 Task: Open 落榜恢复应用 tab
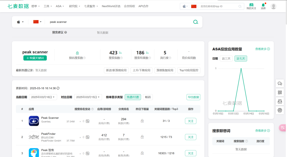click(165, 70)
